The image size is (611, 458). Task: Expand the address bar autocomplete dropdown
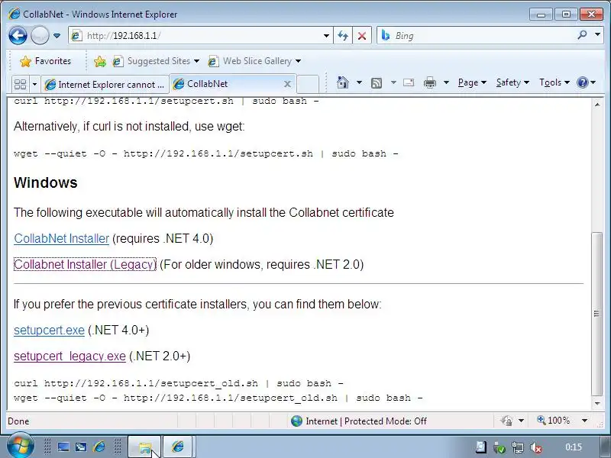[327, 36]
